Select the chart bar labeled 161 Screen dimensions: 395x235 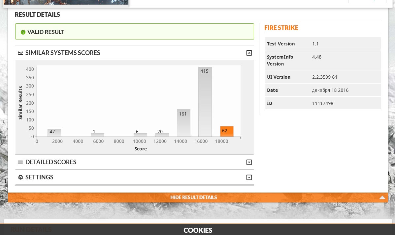click(184, 123)
